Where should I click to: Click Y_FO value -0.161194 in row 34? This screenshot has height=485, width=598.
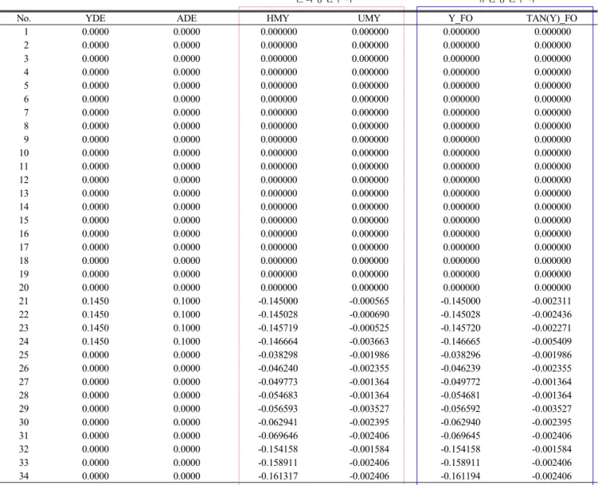click(x=461, y=476)
